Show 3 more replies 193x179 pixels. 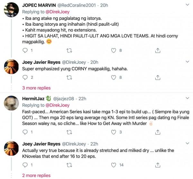pos(36,88)
